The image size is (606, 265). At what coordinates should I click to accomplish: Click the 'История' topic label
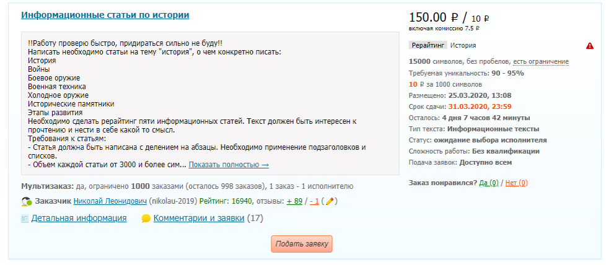(463, 46)
